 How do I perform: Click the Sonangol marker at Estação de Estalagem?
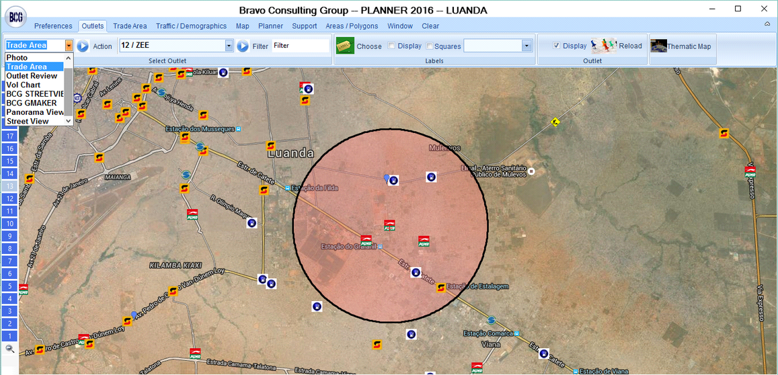click(440, 288)
